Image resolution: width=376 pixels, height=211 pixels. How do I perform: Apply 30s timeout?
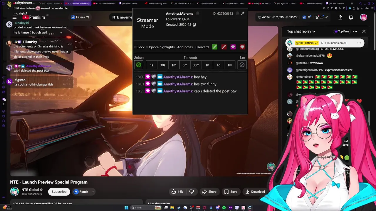[163, 65]
